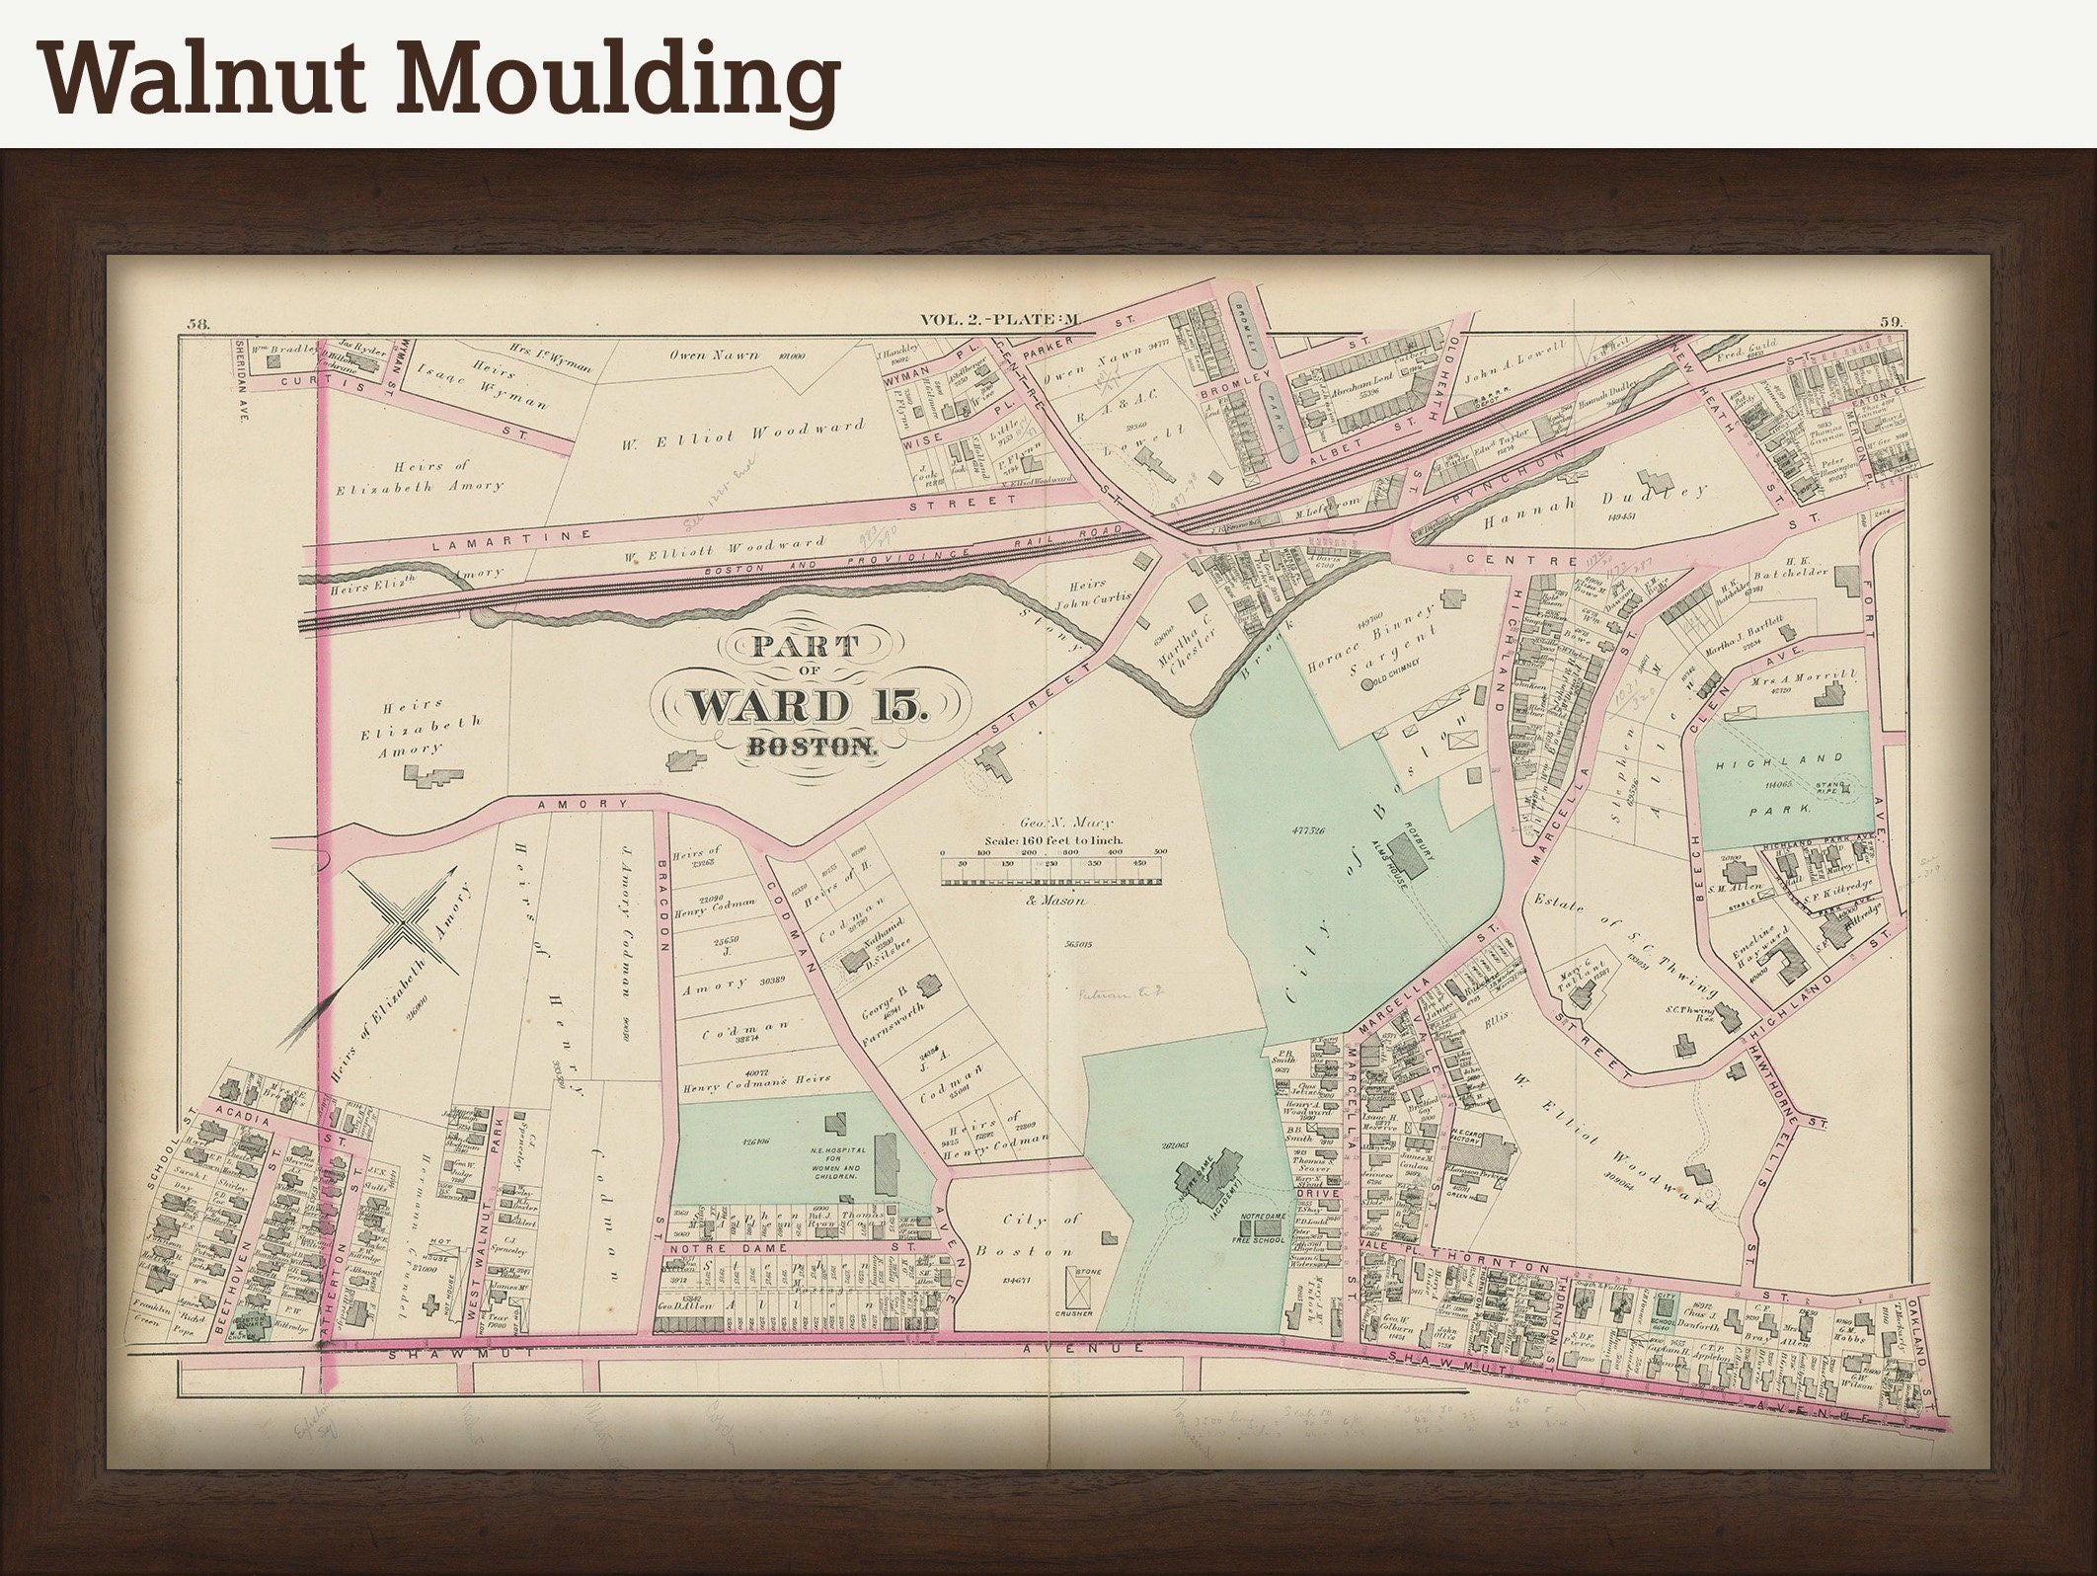Viewport: 2097px width, 1576px height.
Task: Click the page number "58." on the map
Action: (x=199, y=324)
